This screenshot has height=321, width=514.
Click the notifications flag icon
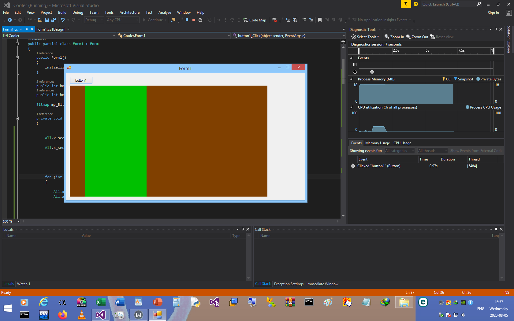pos(406,4)
